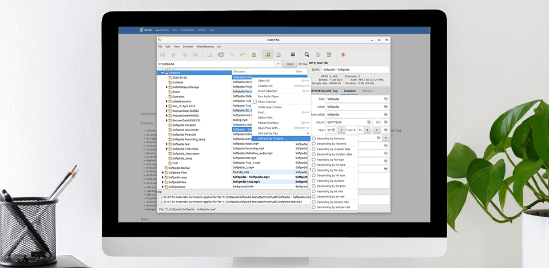This screenshot has width=549, height=268.
Task: Expand the pdsontrecovery folder
Action: 166,101
